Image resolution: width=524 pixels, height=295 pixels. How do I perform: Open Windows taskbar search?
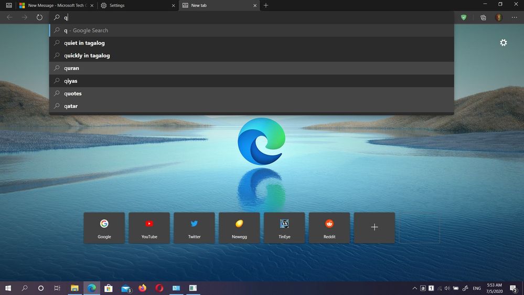25,288
